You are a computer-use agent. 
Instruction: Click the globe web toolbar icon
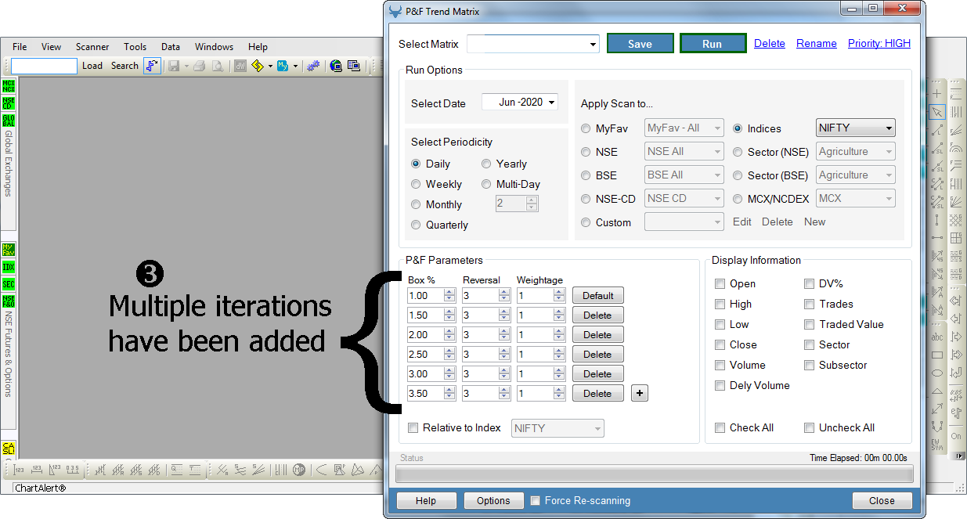[336, 67]
